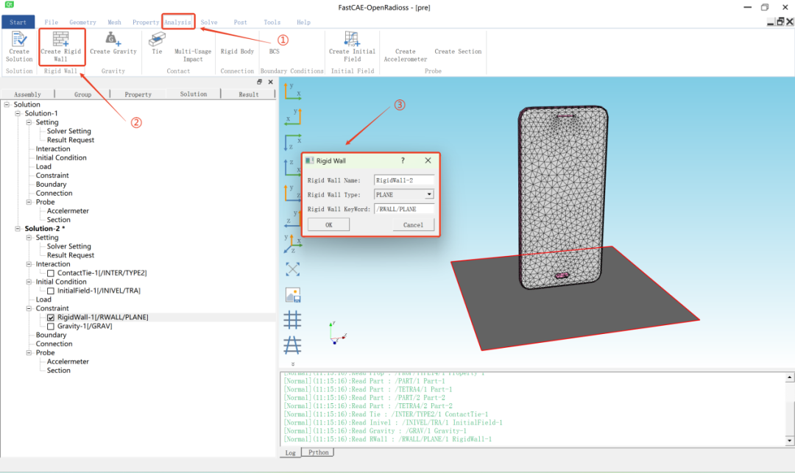Select Solver Setting under Solution-2
This screenshot has height=473, width=795.
click(69, 246)
